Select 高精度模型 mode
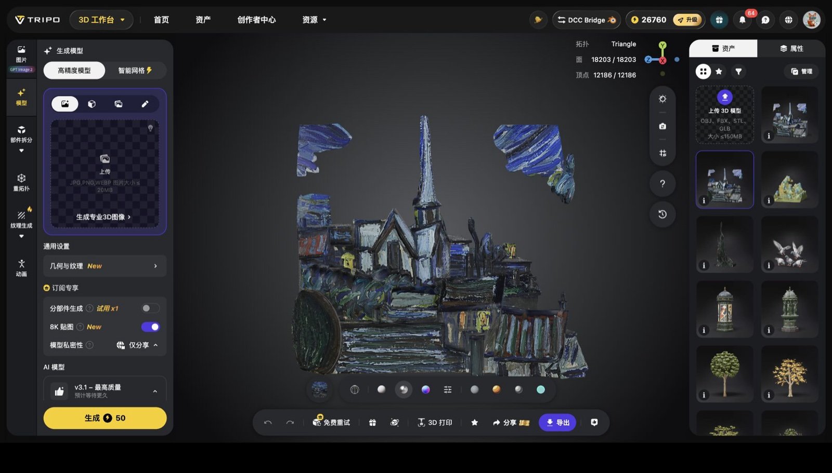 point(74,71)
